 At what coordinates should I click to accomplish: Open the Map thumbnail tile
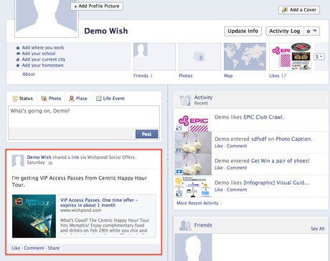click(245, 56)
